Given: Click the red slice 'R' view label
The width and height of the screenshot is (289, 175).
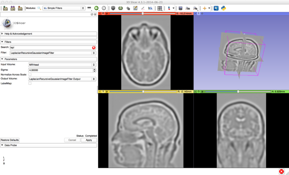Looking at the screenshot, I should coord(103,13).
